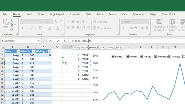Open the Conditional Formatting dropdown
Screen dimensions: 185x104
point(159,25)
